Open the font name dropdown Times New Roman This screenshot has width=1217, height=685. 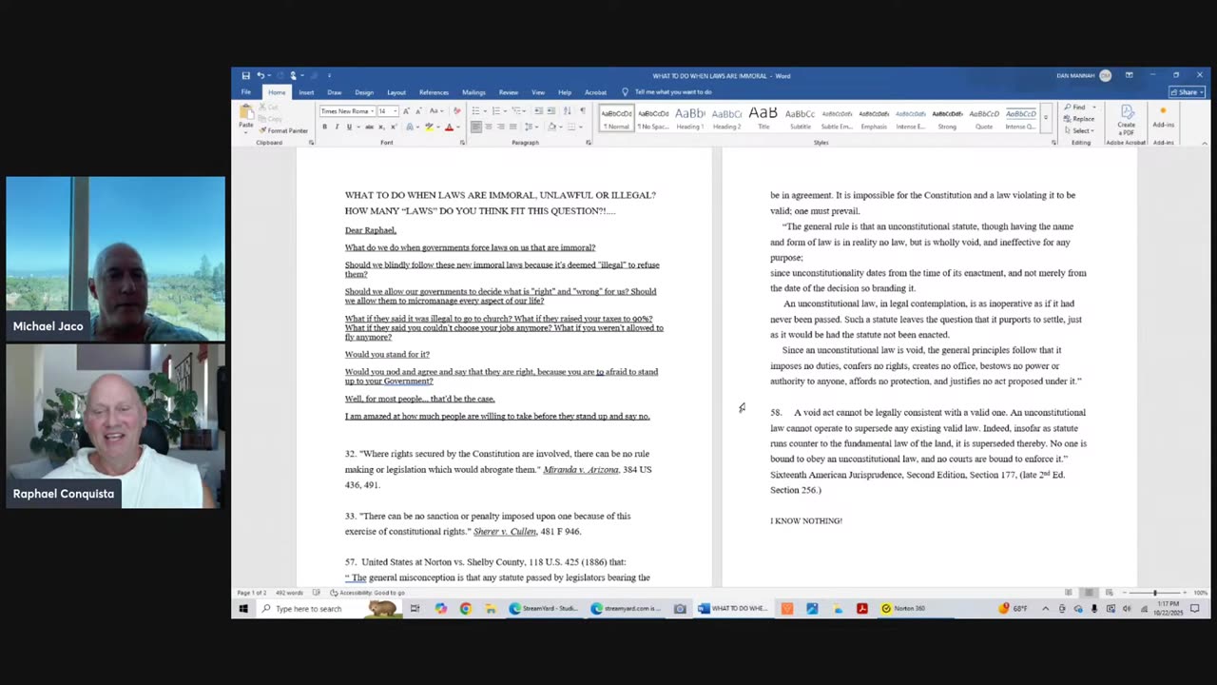click(372, 111)
